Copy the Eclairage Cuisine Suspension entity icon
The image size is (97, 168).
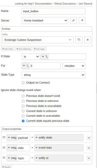79,40
